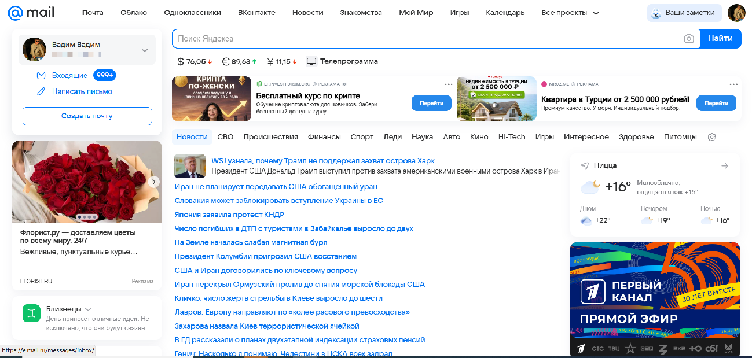Switch to Финансы news tab
This screenshot has height=358, width=752.
pyautogui.click(x=324, y=137)
